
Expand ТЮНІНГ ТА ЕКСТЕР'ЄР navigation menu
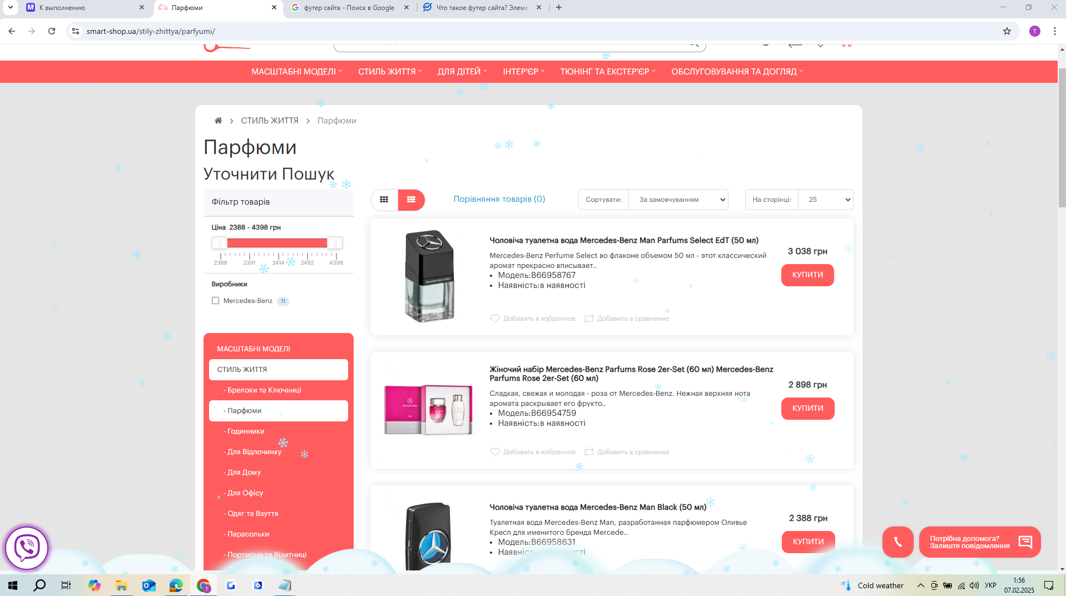pyautogui.click(x=608, y=72)
